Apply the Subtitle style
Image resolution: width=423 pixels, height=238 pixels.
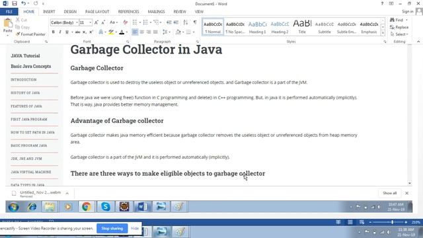tap(325, 27)
